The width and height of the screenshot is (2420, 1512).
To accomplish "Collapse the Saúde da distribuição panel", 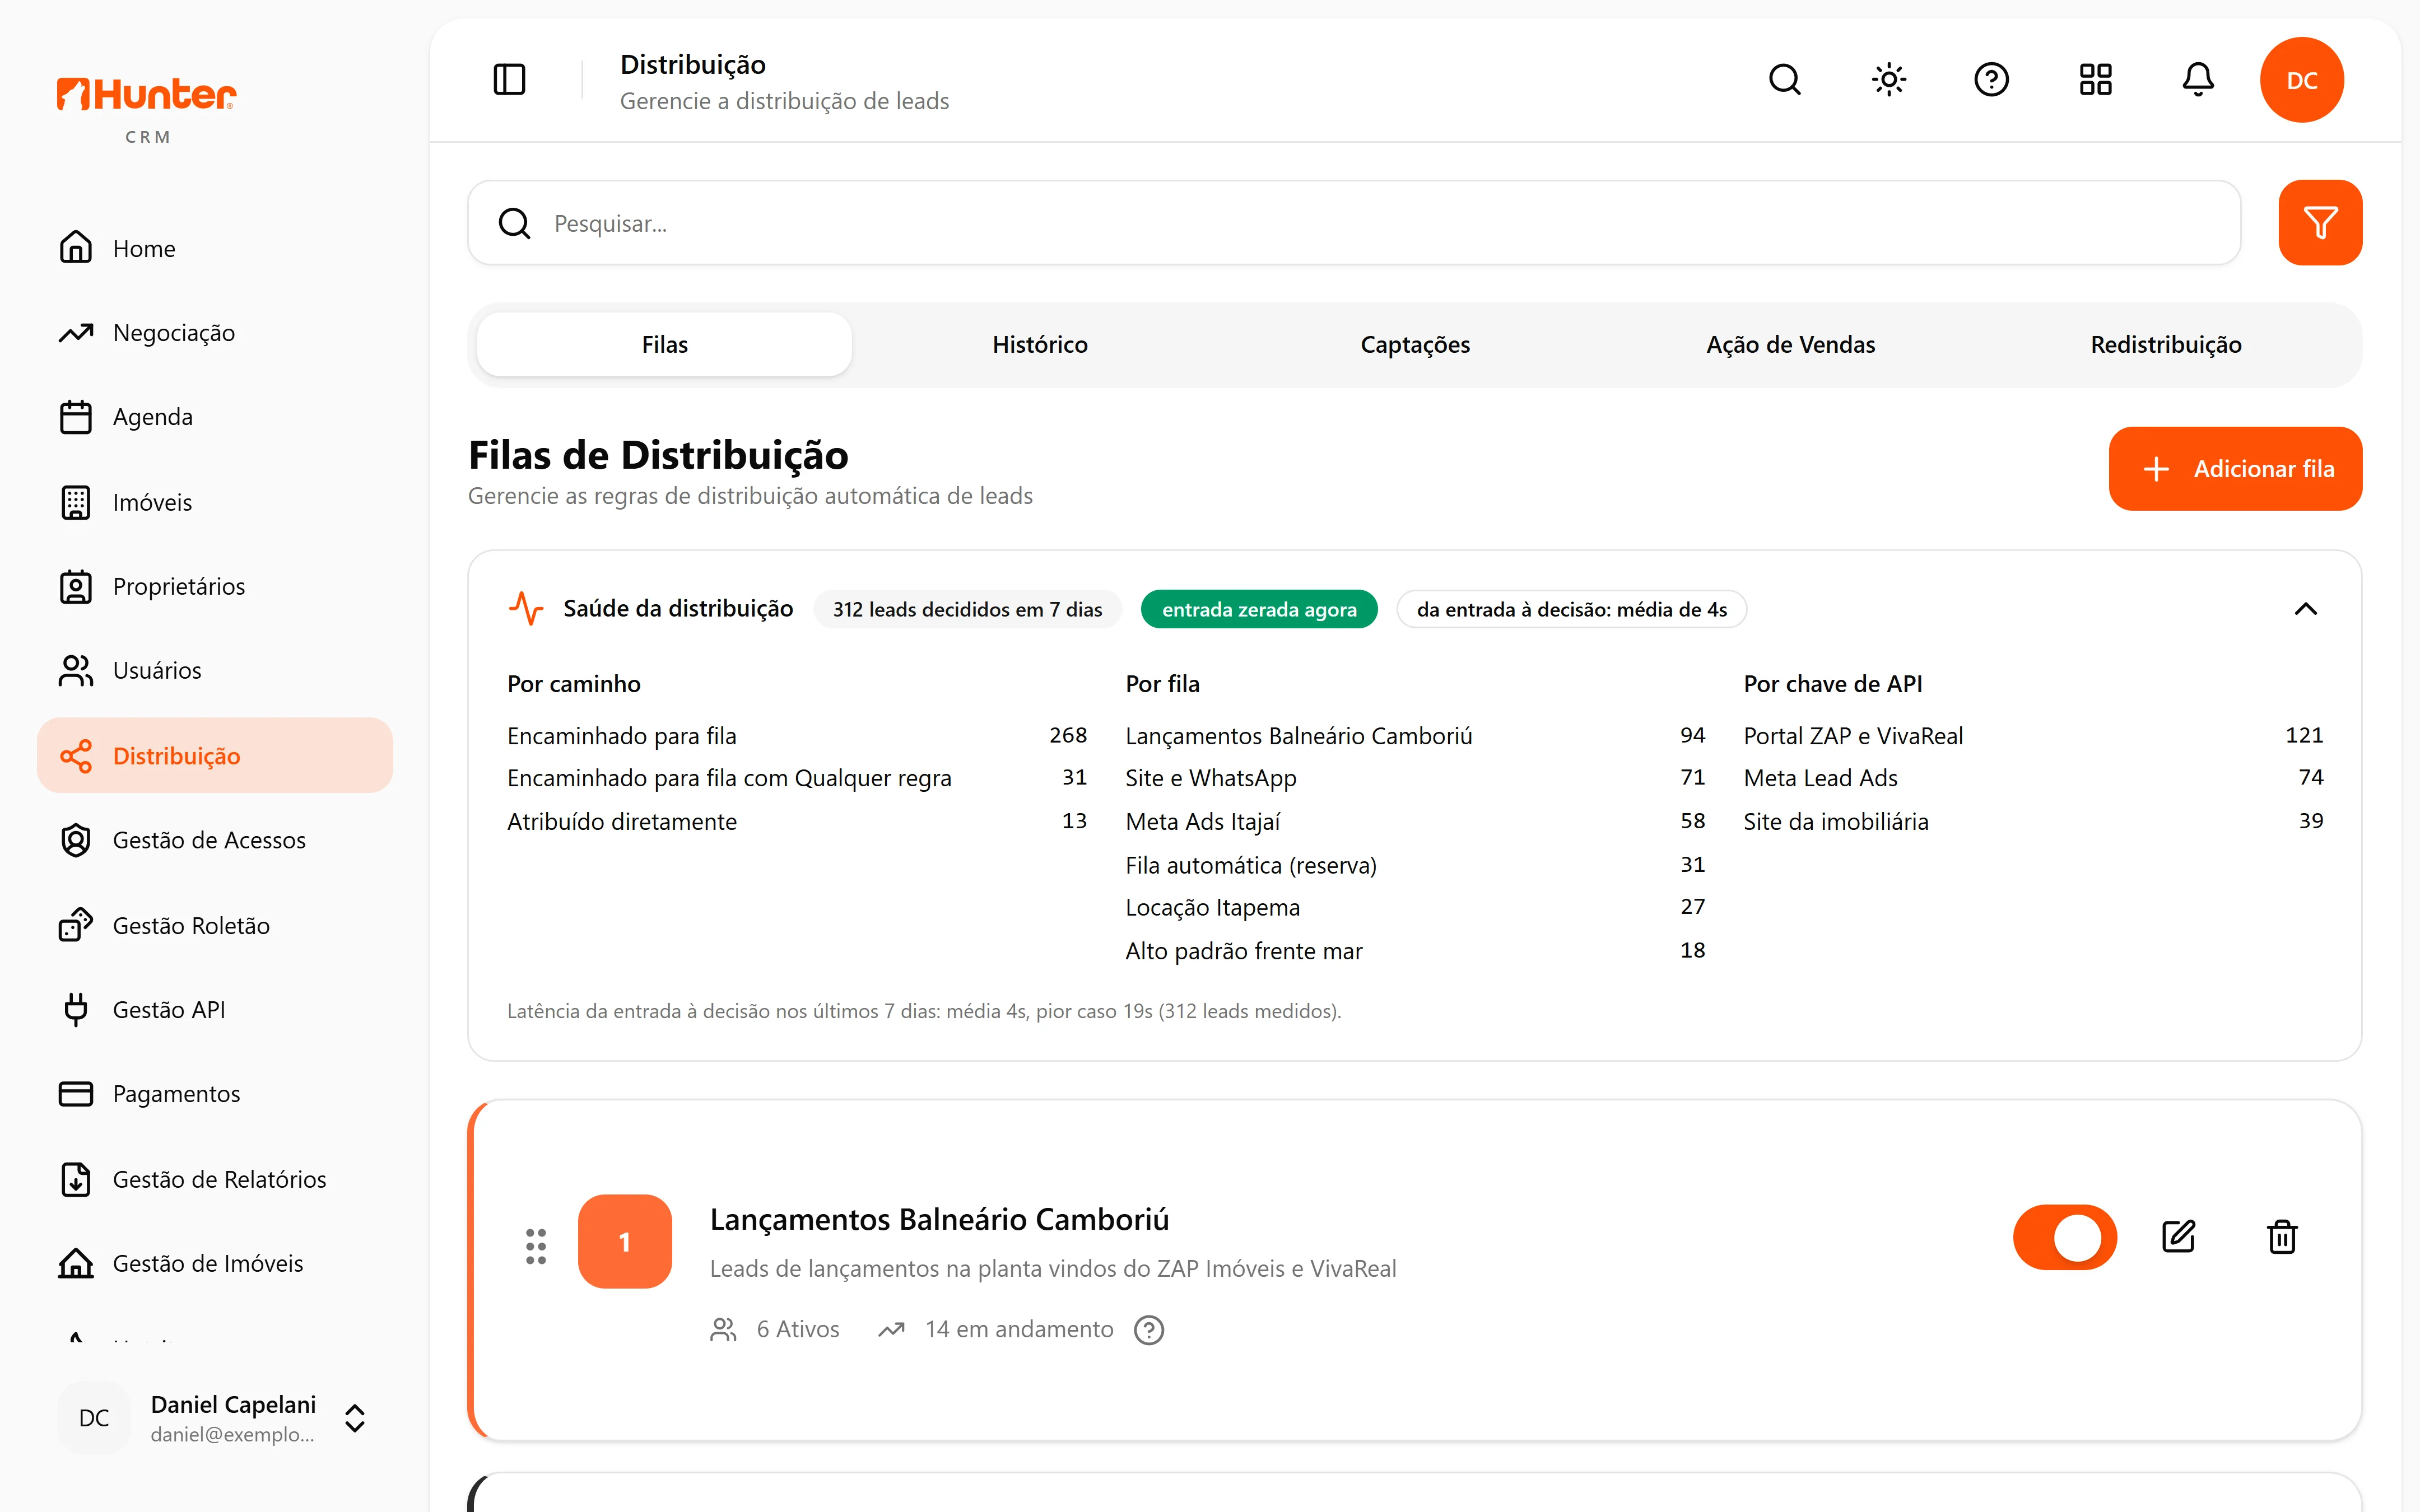I will [2305, 609].
